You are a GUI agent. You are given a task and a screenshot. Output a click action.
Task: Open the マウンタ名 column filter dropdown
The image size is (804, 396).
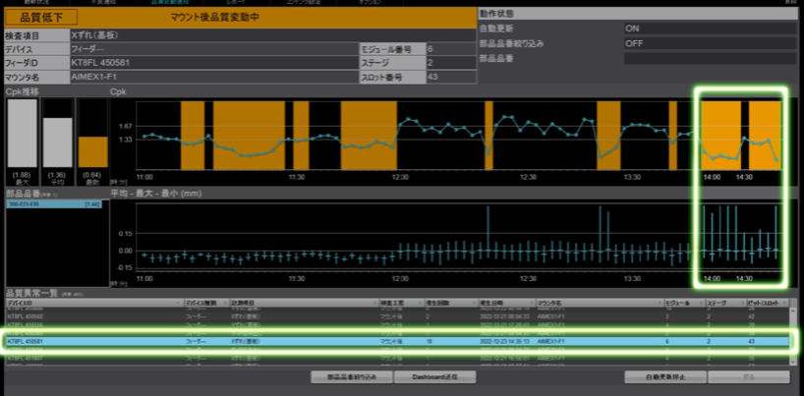(x=659, y=304)
